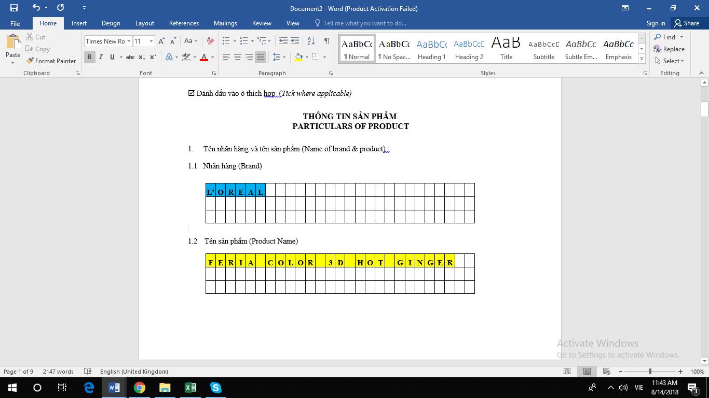Click Sign in
The height and width of the screenshot is (398, 709).
(x=656, y=23)
